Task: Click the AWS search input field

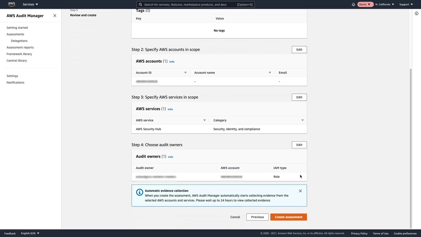Action: [x=189, y=5]
